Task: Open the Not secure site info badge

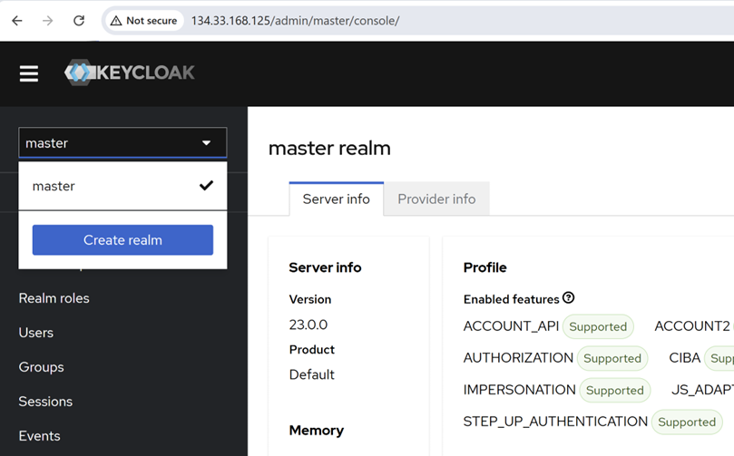Action: pyautogui.click(x=143, y=21)
